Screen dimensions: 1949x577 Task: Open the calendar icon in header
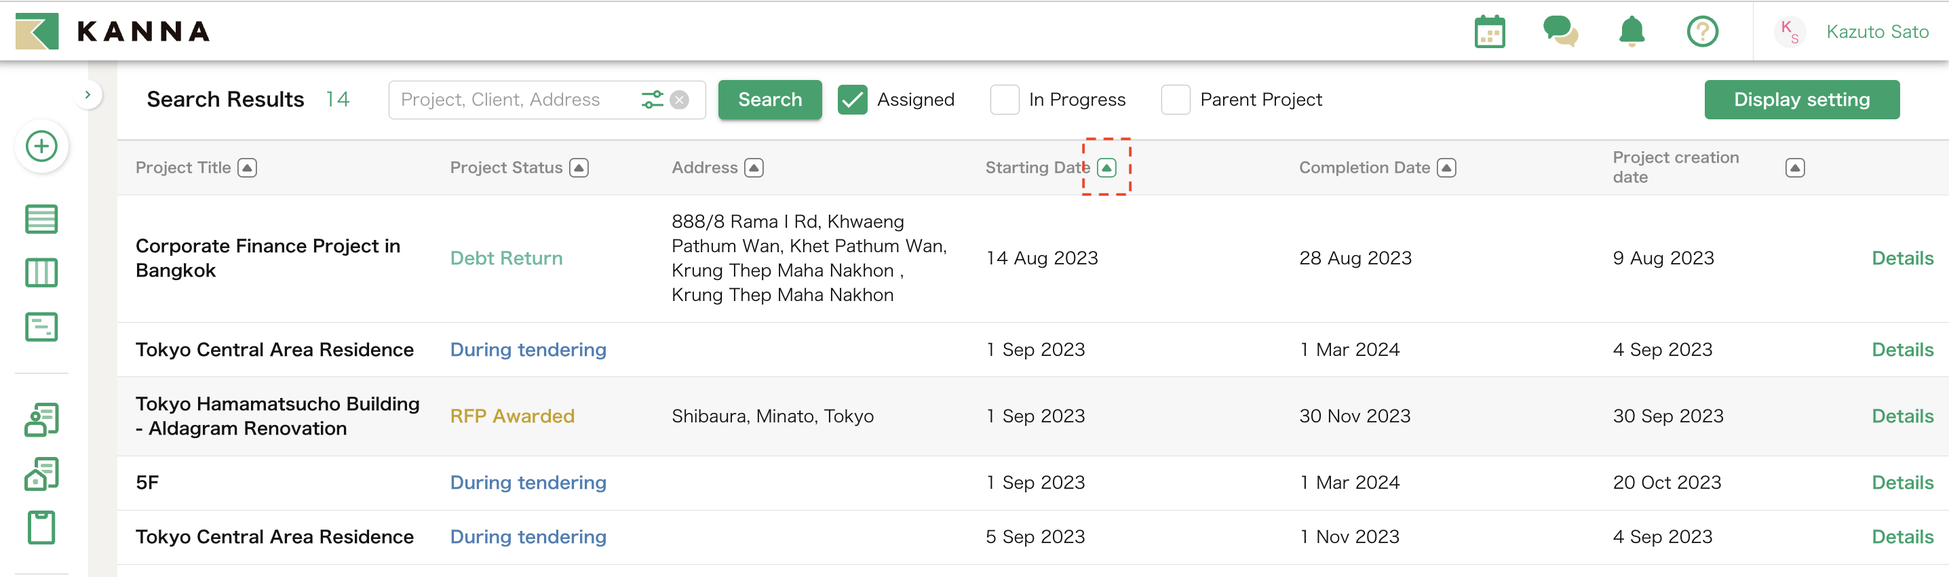pyautogui.click(x=1489, y=32)
